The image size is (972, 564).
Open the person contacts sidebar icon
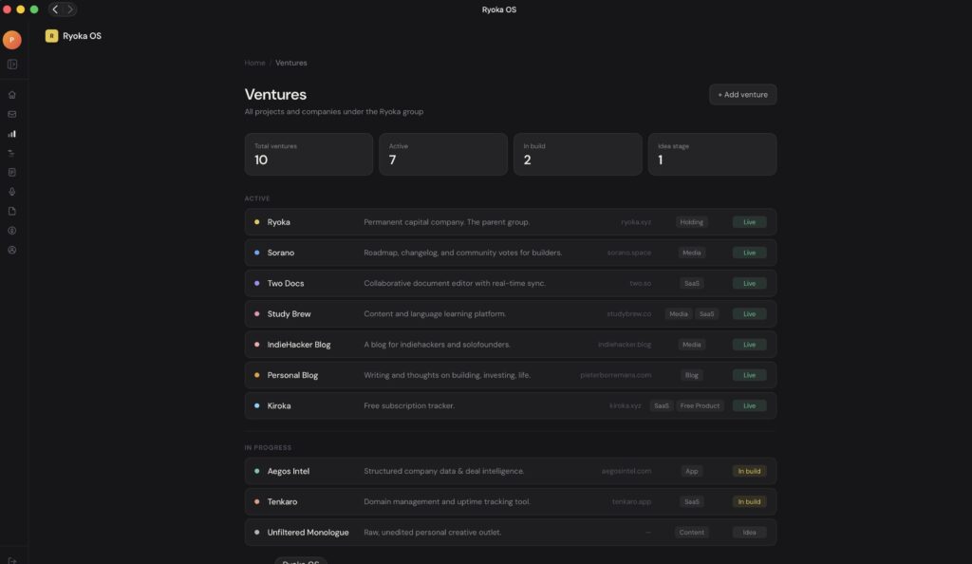point(11,250)
